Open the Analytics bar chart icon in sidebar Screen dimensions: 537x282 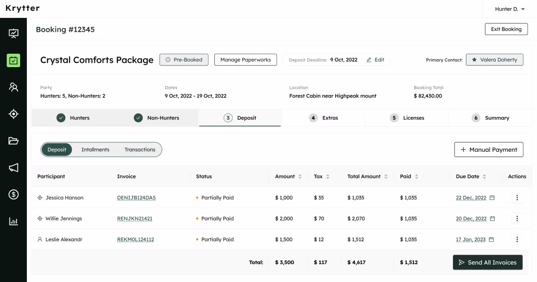[x=13, y=221]
